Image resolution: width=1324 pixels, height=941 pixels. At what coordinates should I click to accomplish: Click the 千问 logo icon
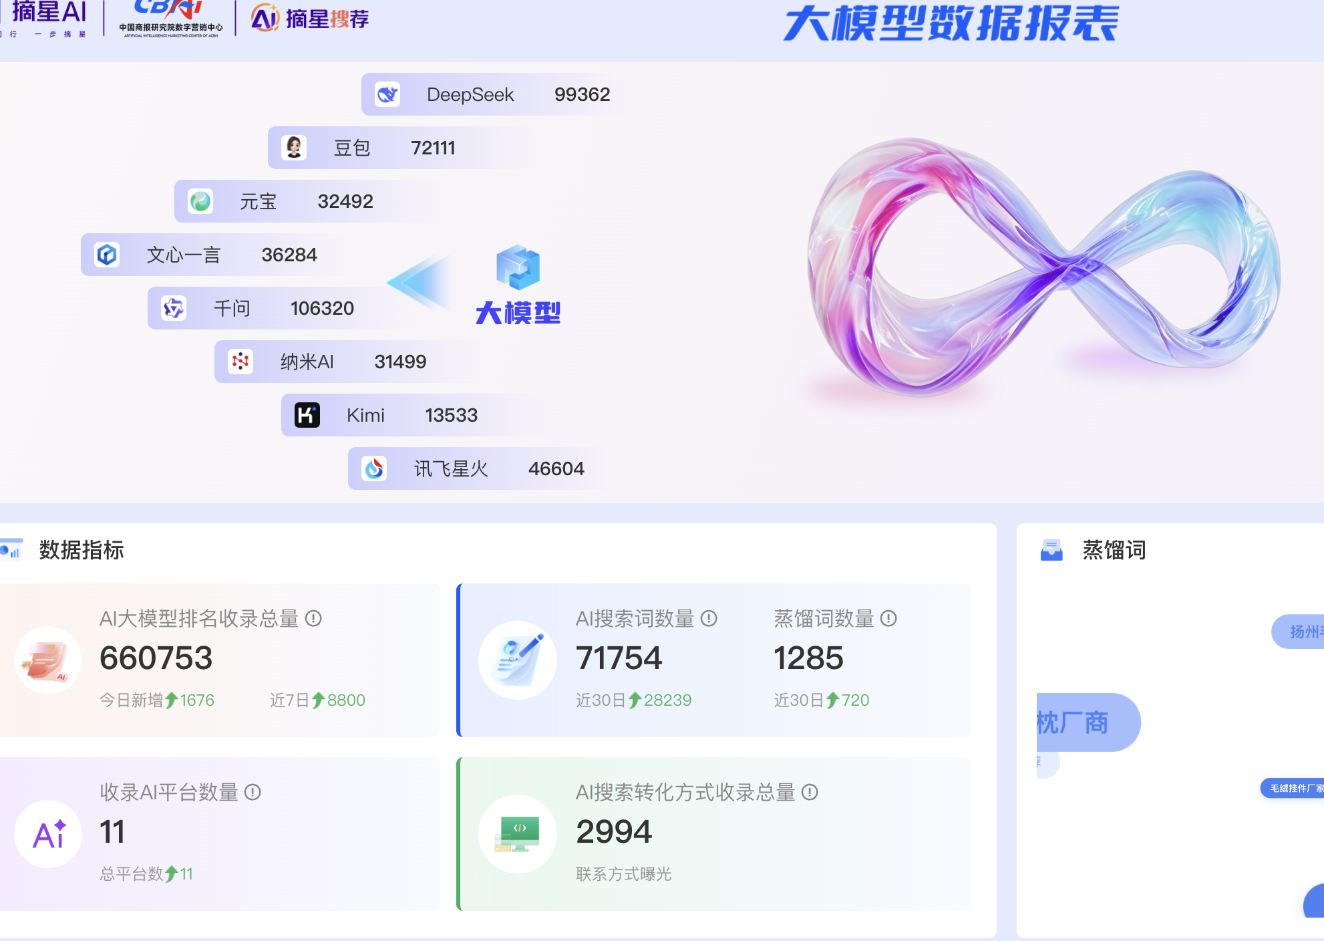click(x=174, y=308)
